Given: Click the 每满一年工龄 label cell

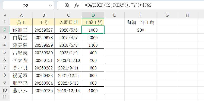Looking at the screenshot, I should coord(141,22).
